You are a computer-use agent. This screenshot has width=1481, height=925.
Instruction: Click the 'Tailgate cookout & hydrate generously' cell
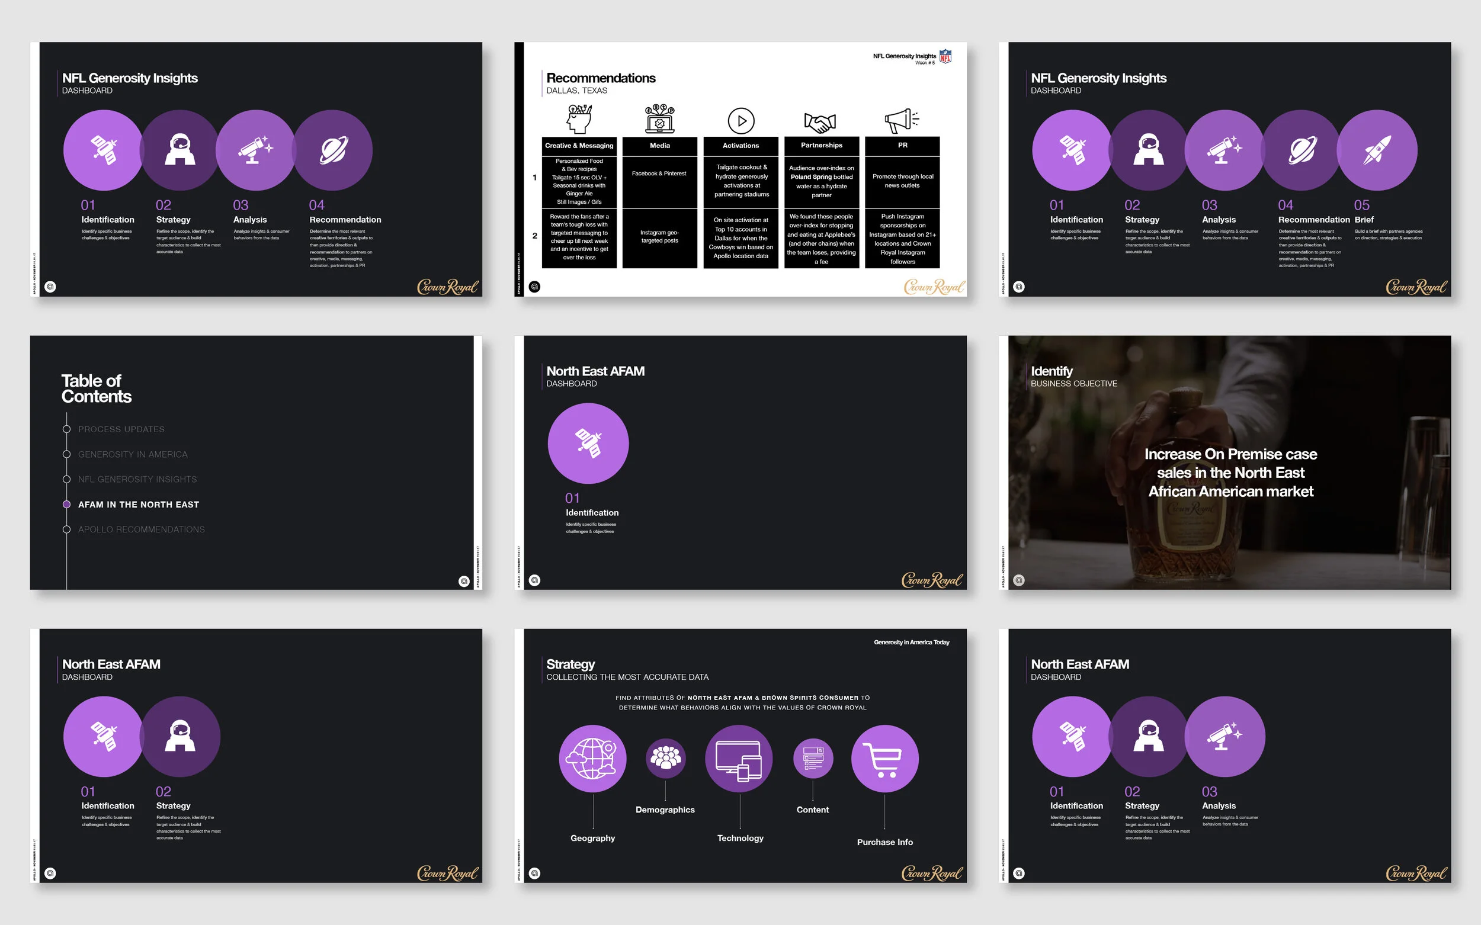(x=740, y=182)
